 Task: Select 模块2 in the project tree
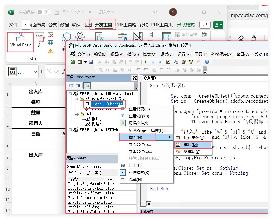tap(97, 125)
